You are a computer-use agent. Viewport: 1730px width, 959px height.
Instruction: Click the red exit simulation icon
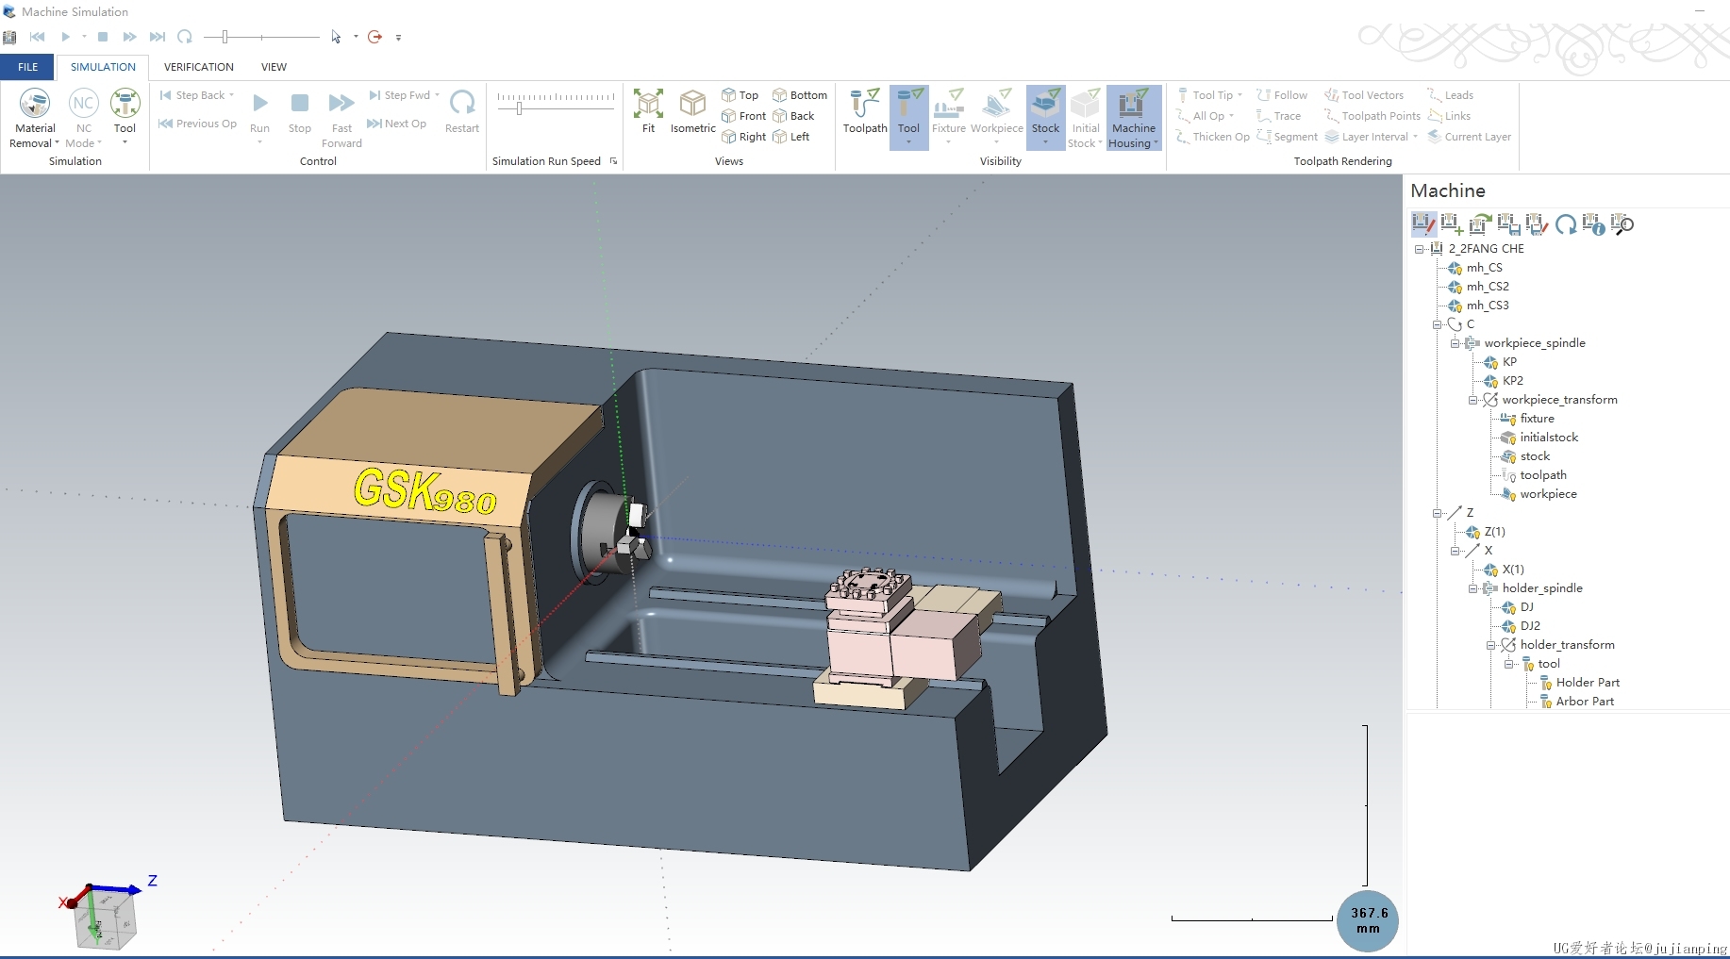(374, 37)
